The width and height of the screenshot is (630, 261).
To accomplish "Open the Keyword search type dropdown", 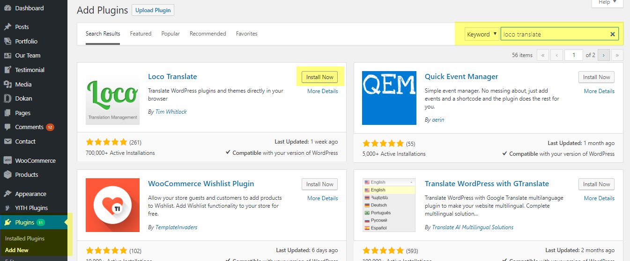I will 482,34.
